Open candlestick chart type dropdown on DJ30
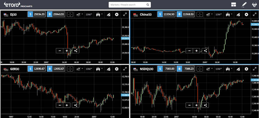Screen dimensions: 259x118 pos(99,14)
